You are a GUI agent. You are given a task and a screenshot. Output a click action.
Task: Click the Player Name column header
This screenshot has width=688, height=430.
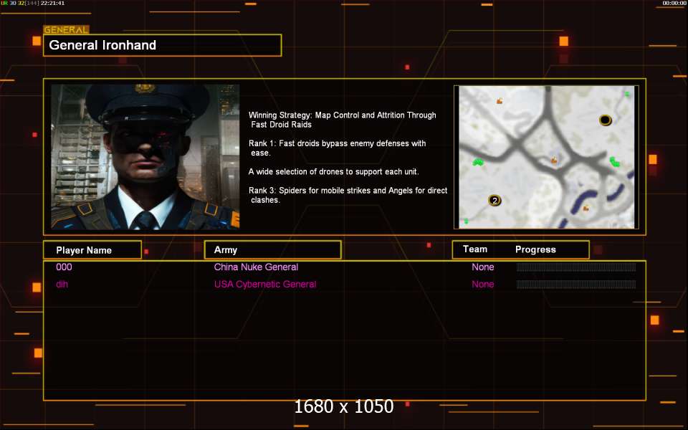click(92, 250)
